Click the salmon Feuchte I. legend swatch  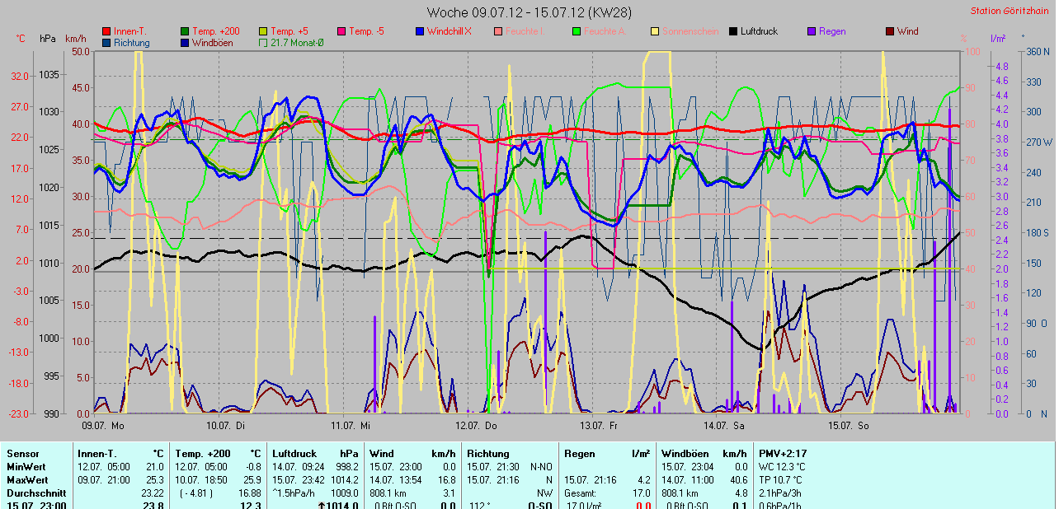(498, 31)
